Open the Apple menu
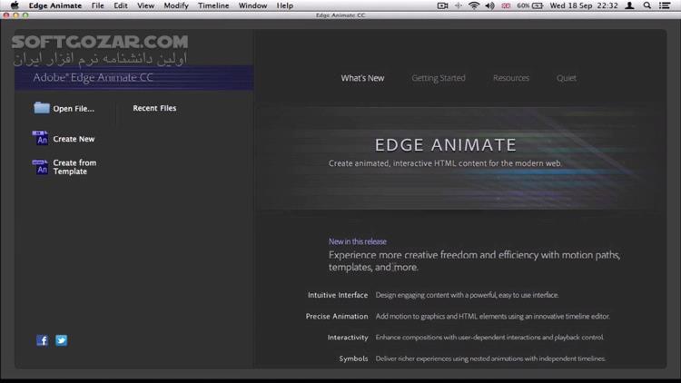Viewport: 681px width, 383px height. [15, 5]
